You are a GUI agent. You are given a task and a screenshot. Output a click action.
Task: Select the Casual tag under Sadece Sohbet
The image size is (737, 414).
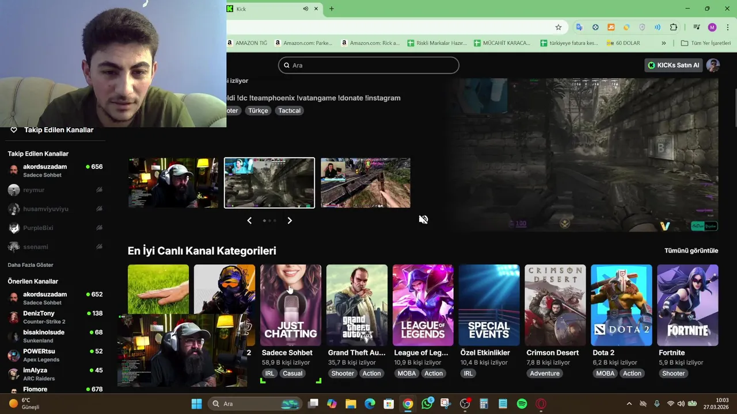click(292, 373)
